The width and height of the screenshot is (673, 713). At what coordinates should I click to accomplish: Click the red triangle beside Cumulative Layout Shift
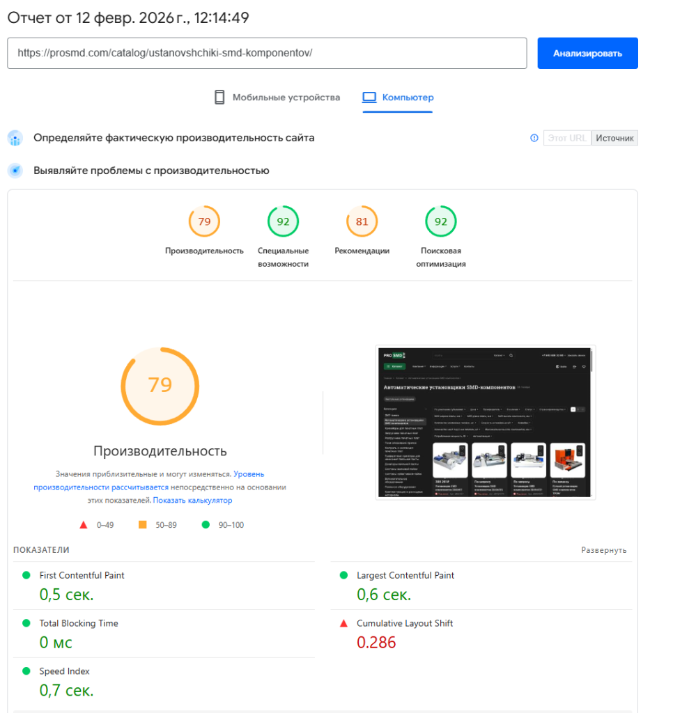click(x=343, y=623)
